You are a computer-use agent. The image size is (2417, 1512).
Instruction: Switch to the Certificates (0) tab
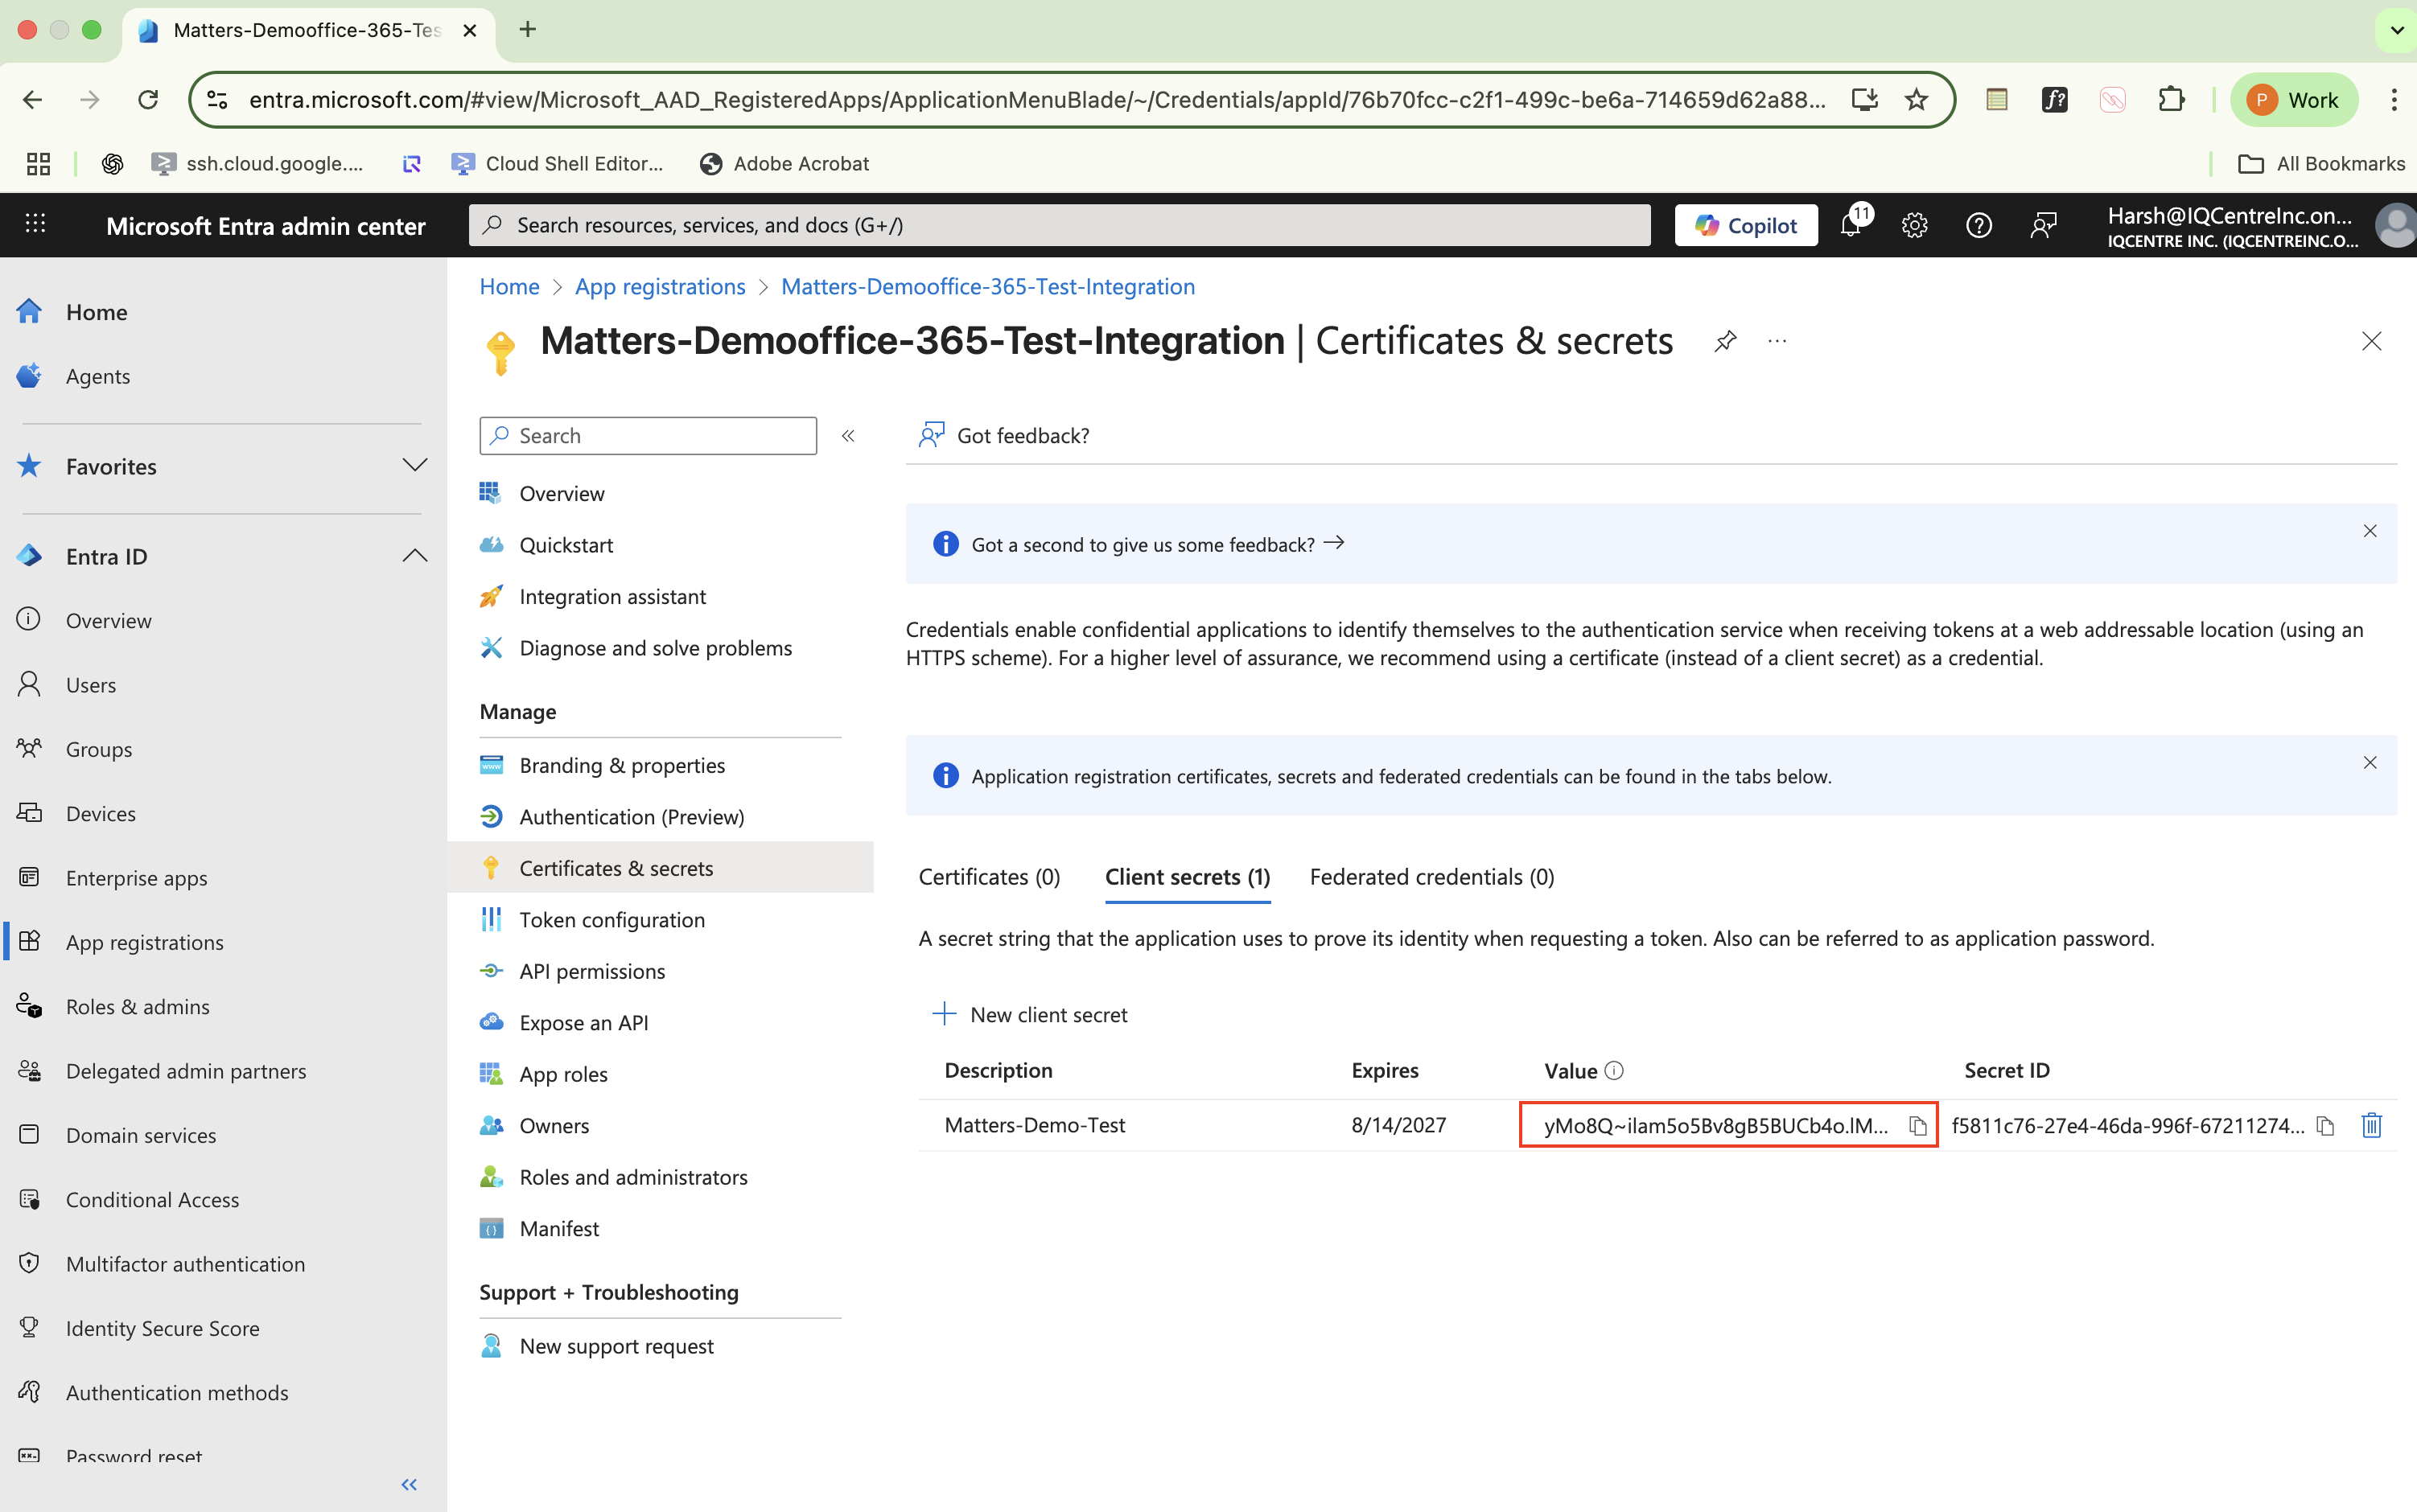pos(988,877)
